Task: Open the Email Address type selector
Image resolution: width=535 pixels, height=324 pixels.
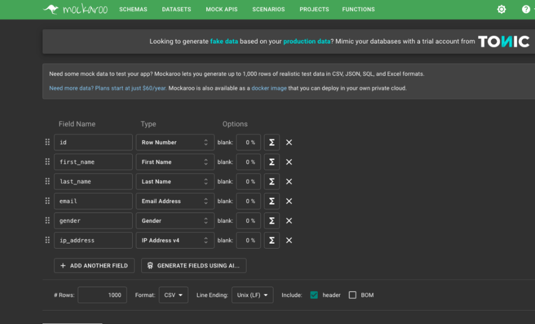Action: pyautogui.click(x=175, y=201)
